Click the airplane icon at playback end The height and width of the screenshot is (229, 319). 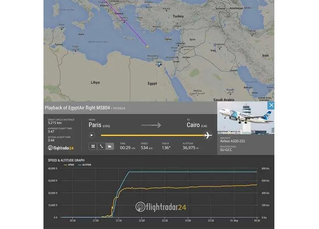(208, 135)
